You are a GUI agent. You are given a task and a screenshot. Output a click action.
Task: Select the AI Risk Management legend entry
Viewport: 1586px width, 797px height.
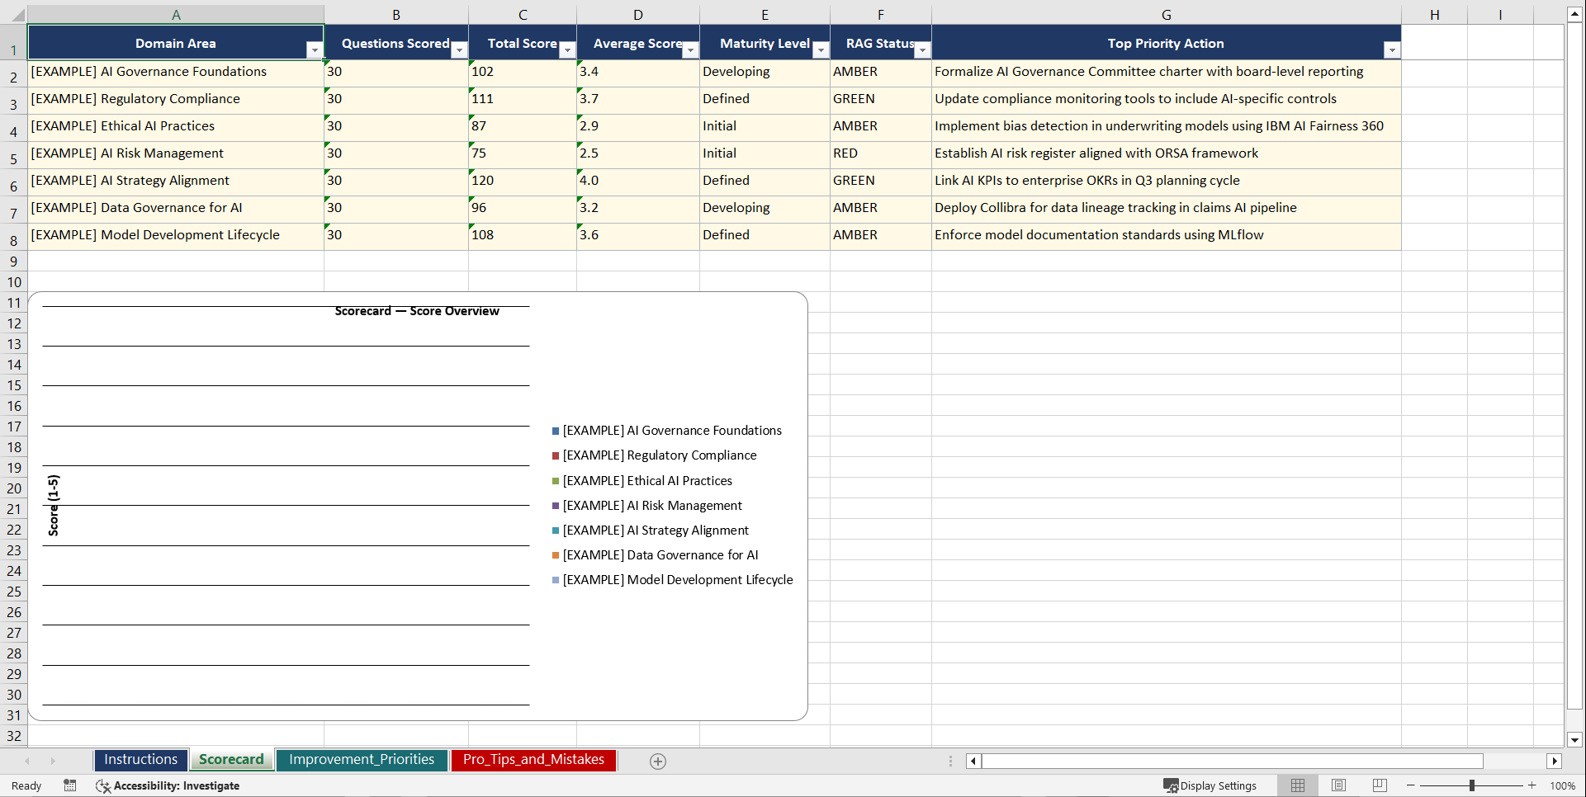(x=651, y=505)
